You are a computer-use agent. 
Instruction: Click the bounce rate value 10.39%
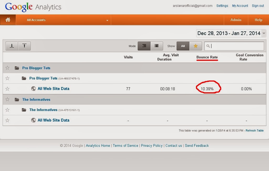pos(207,89)
